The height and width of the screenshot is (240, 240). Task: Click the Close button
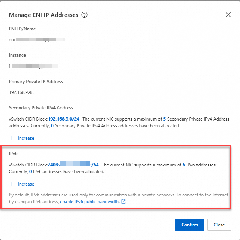(219, 225)
